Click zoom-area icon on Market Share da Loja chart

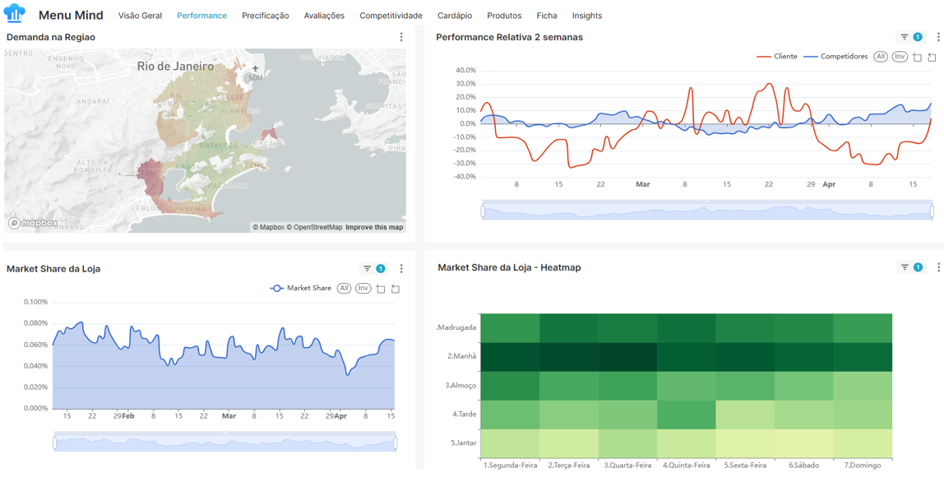pyautogui.click(x=381, y=289)
